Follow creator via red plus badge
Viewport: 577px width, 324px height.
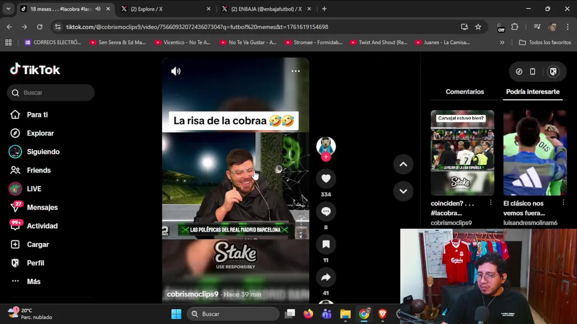(326, 157)
